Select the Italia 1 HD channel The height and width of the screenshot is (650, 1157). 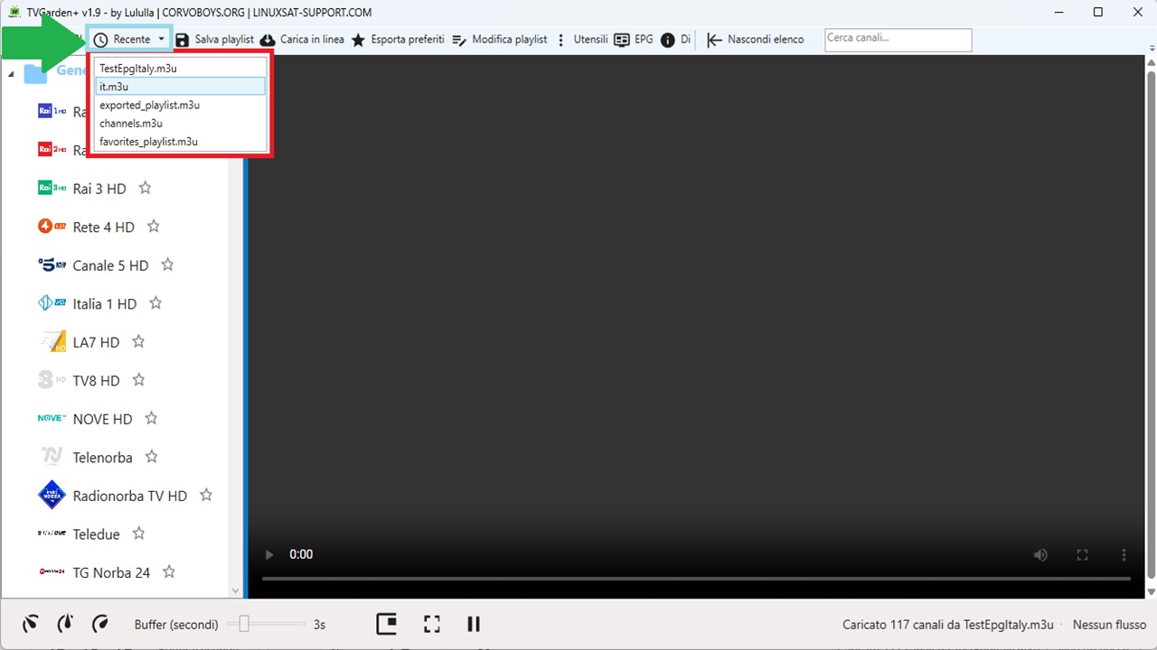pos(105,303)
